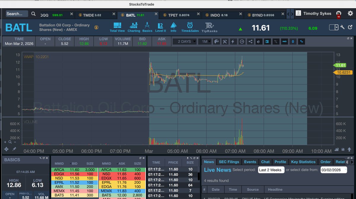Image resolution: width=356 pixels, height=199 pixels.
Task: Click the coin icon beside AMEX
Action: click(96, 27)
